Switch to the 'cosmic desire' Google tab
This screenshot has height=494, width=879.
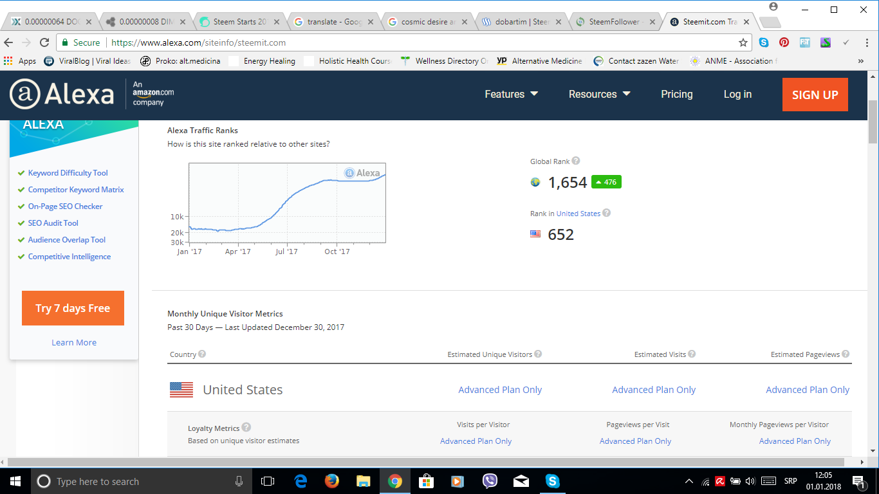pos(427,21)
